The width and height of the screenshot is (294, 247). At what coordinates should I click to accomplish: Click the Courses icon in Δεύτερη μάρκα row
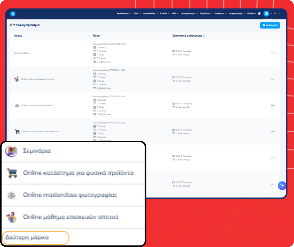point(94,58)
